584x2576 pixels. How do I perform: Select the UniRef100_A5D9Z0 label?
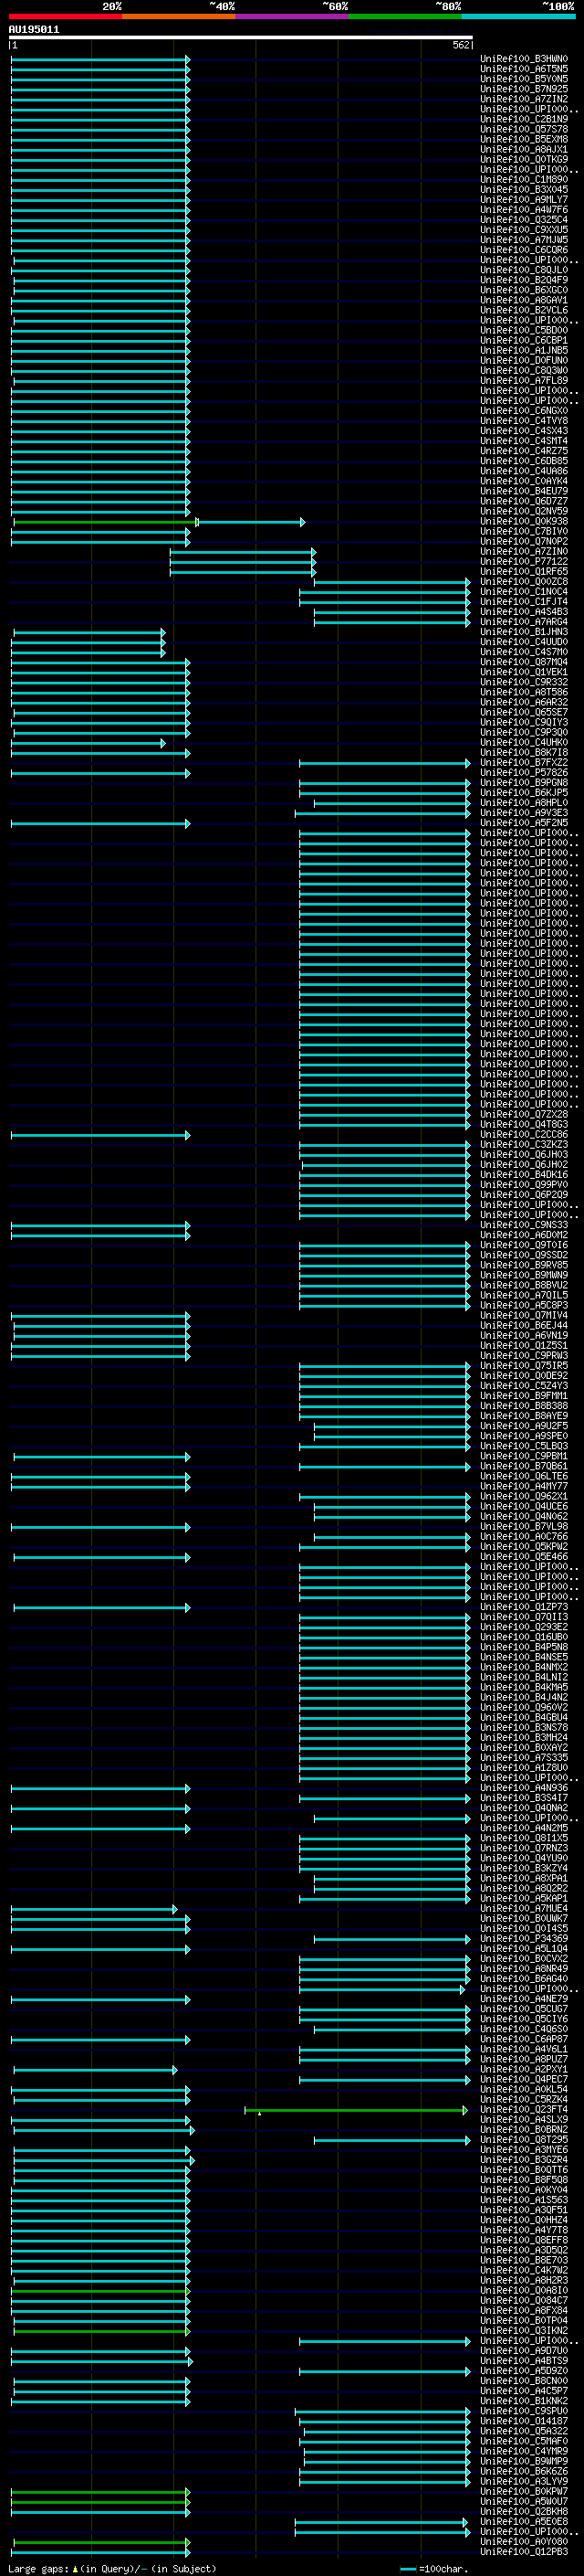(x=524, y=2370)
